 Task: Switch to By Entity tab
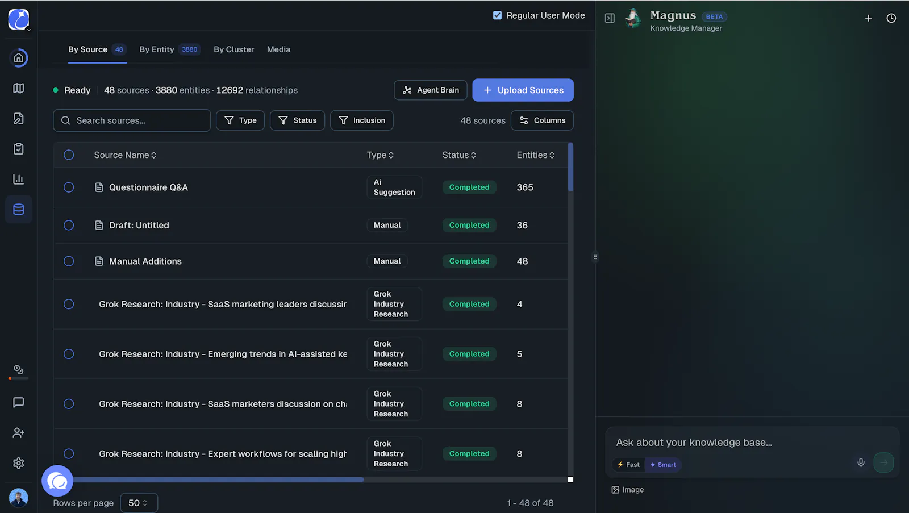(170, 49)
